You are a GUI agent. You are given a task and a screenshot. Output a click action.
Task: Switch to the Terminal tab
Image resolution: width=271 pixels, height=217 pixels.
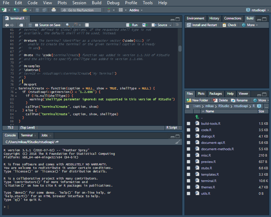pos(26,135)
